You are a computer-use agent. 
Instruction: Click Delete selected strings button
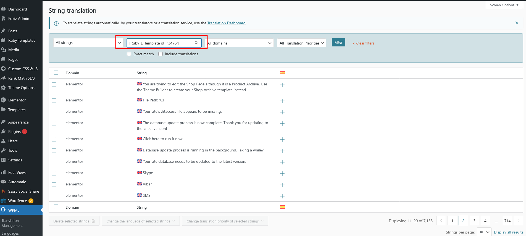(x=74, y=221)
